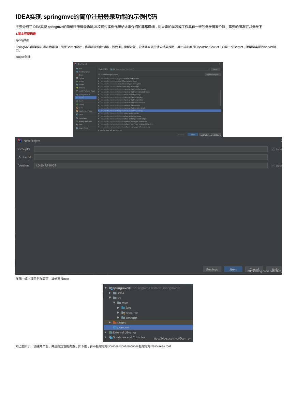Click the Application Forge icon
The image size is (296, 418).
pos(77,111)
